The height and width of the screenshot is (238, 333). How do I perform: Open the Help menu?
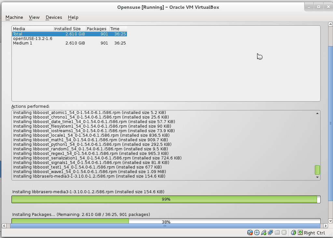73,17
